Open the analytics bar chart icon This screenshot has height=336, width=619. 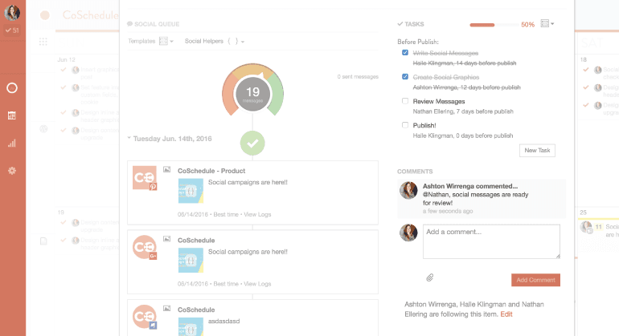[x=12, y=144]
